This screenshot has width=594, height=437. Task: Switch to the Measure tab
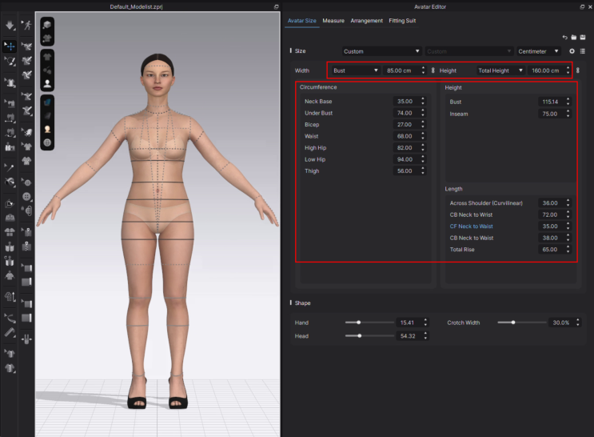(x=333, y=20)
